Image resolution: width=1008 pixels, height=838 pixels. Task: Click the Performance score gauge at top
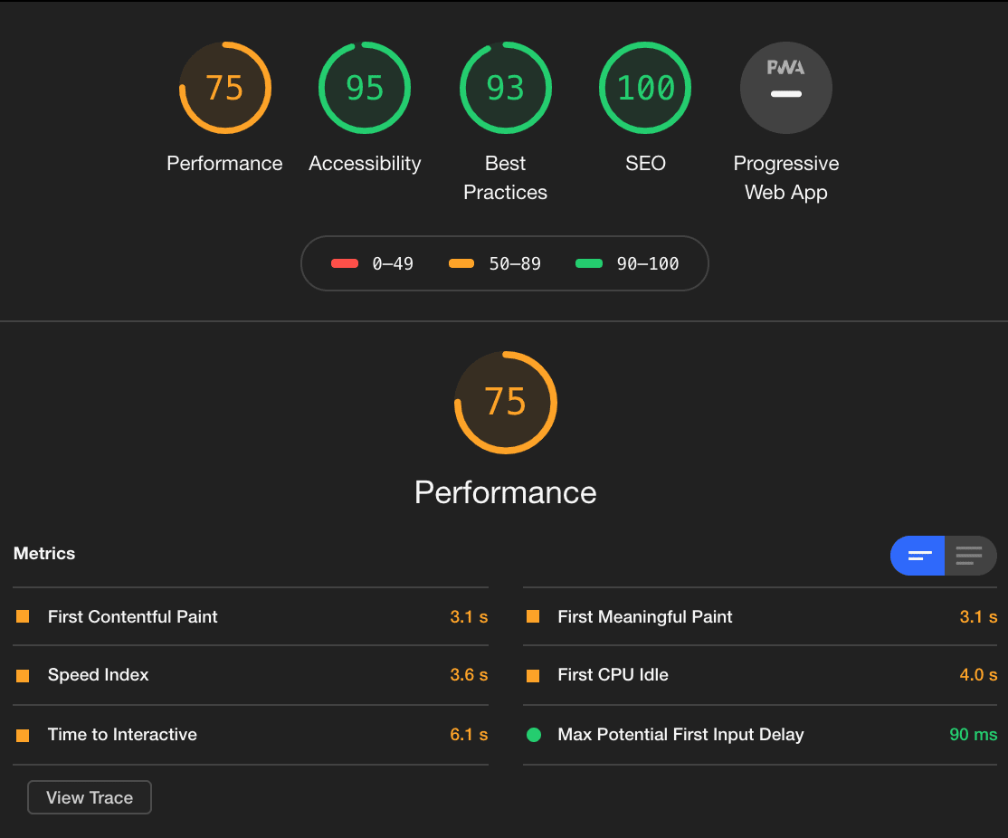(x=224, y=88)
